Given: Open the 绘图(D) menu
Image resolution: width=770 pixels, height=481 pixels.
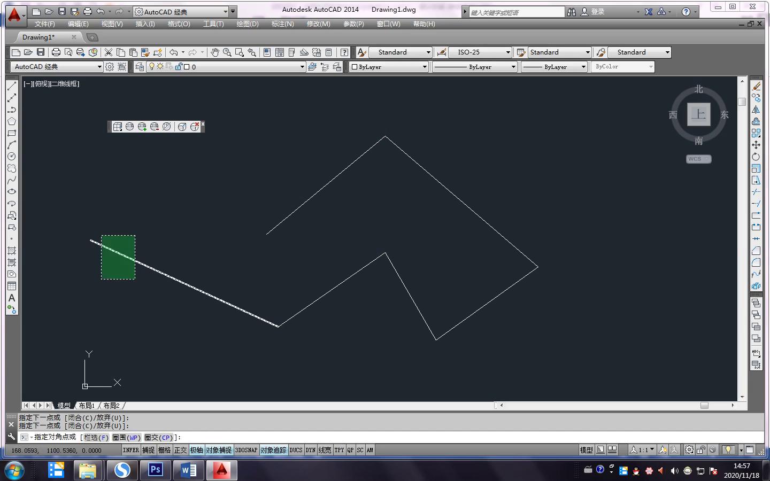Looking at the screenshot, I should pyautogui.click(x=247, y=24).
